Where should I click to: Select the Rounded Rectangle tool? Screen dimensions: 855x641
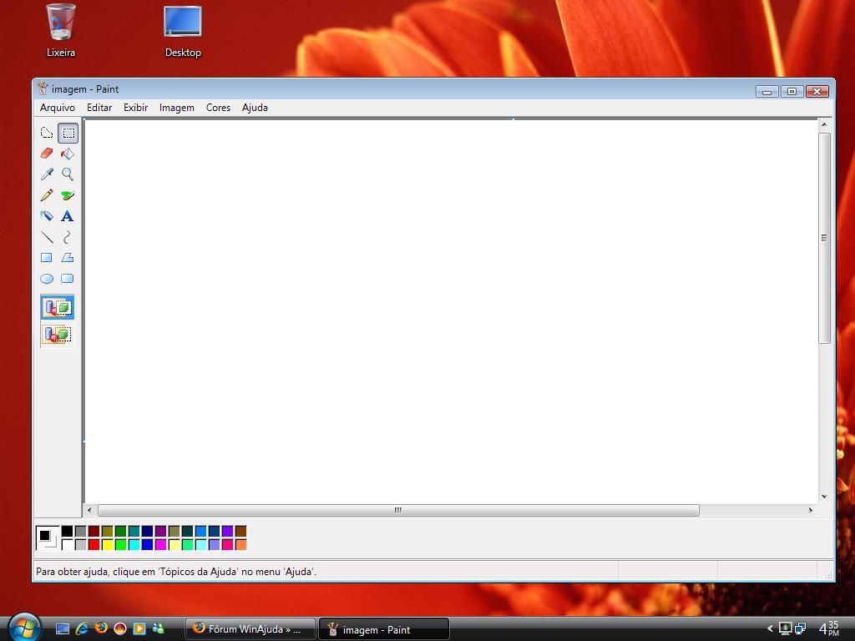[x=68, y=279]
